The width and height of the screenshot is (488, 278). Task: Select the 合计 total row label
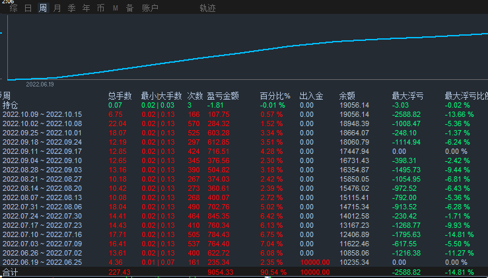pos(11,273)
